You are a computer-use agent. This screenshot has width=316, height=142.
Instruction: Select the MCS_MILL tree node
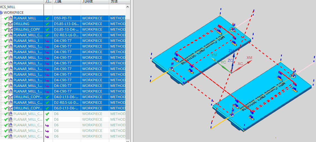(x=7, y=7)
